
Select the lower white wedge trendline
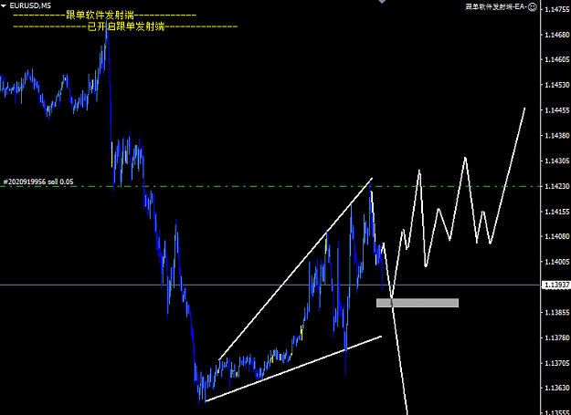point(293,368)
